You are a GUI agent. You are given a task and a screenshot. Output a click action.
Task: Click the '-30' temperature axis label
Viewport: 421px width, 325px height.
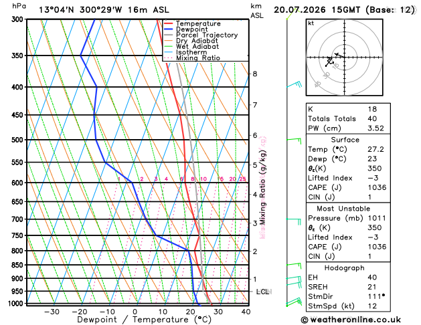coord(52,312)
